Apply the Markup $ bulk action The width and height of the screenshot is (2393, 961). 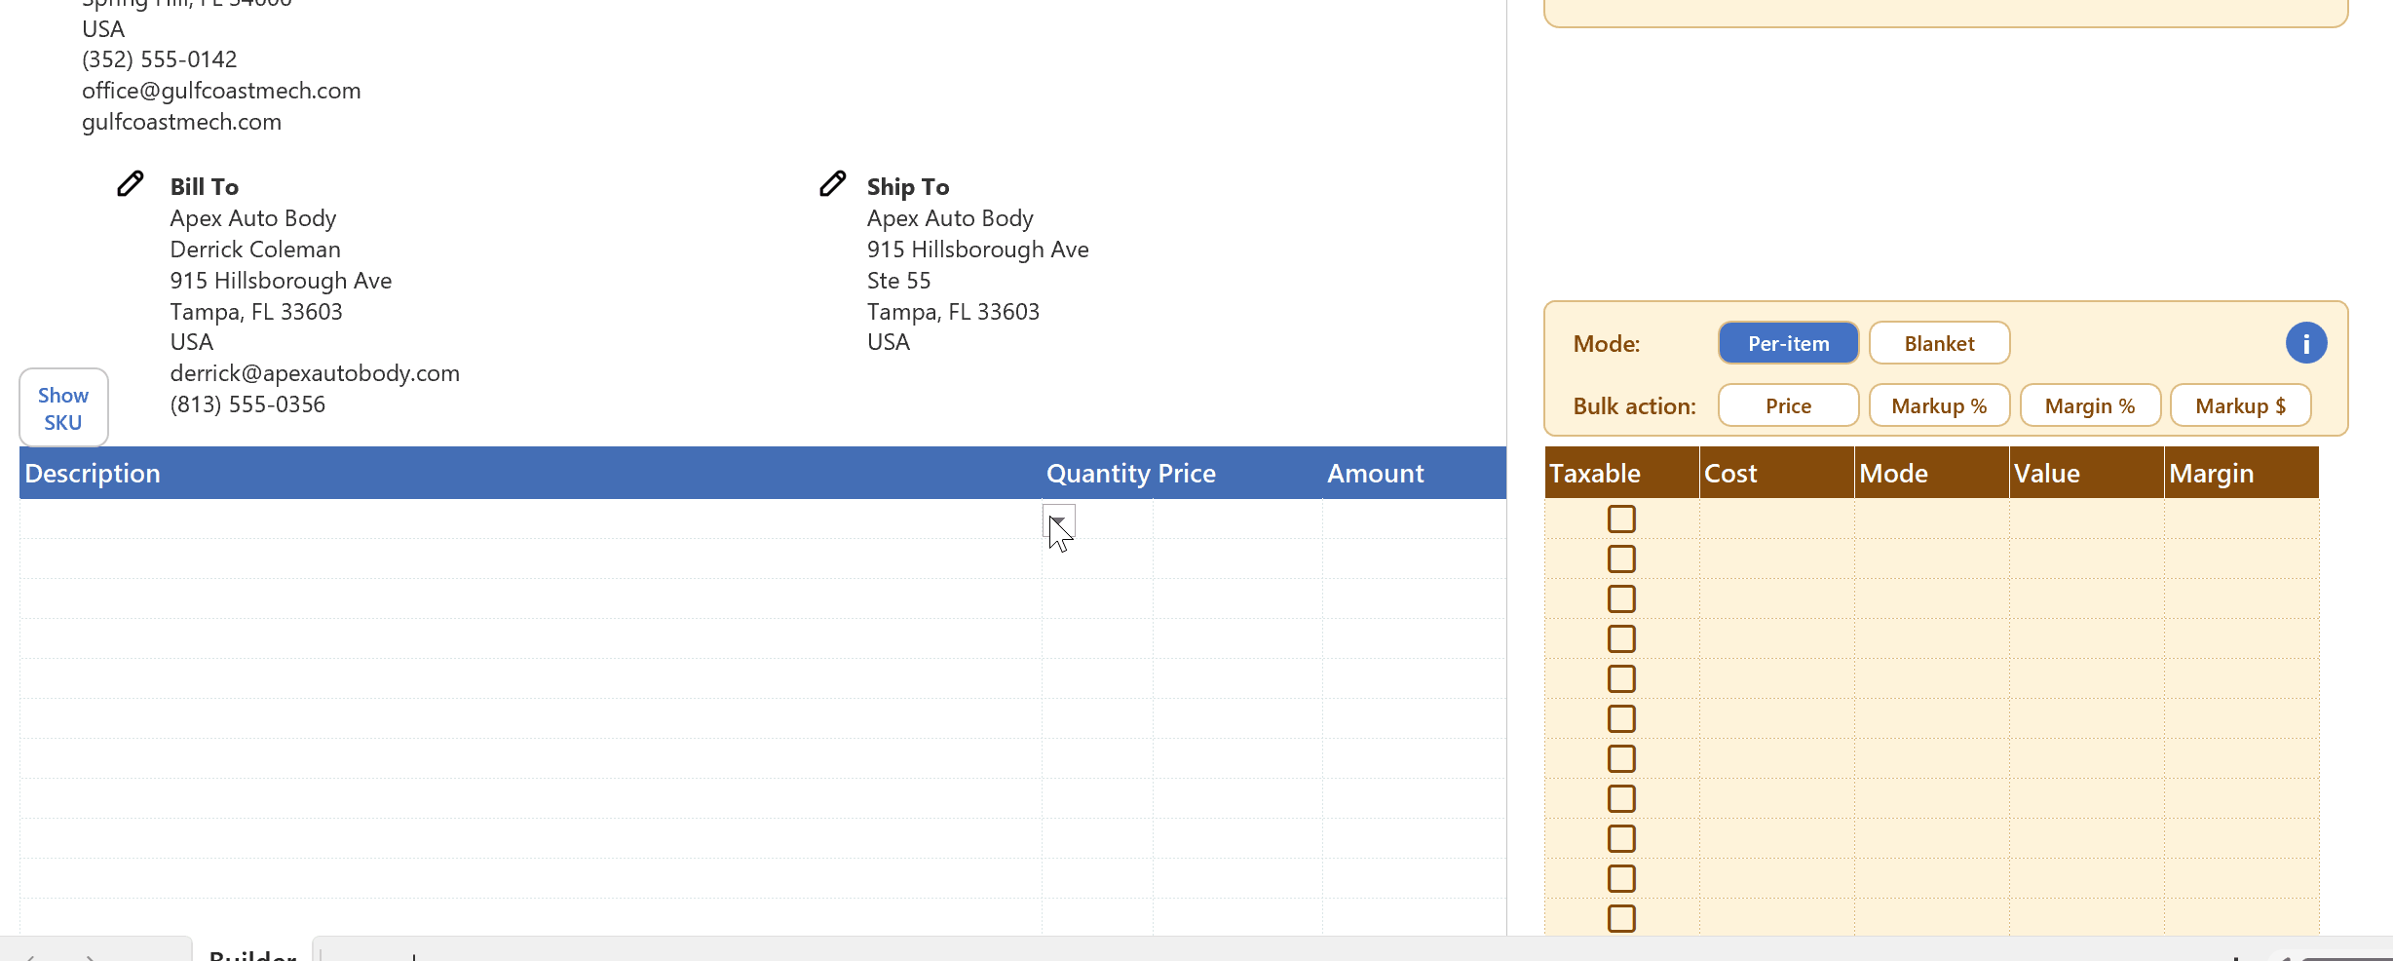tap(2240, 405)
